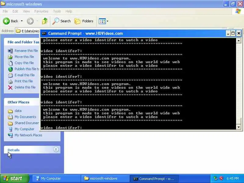Click Move this file link
The height and width of the screenshot is (183, 244).
click(x=24, y=57)
